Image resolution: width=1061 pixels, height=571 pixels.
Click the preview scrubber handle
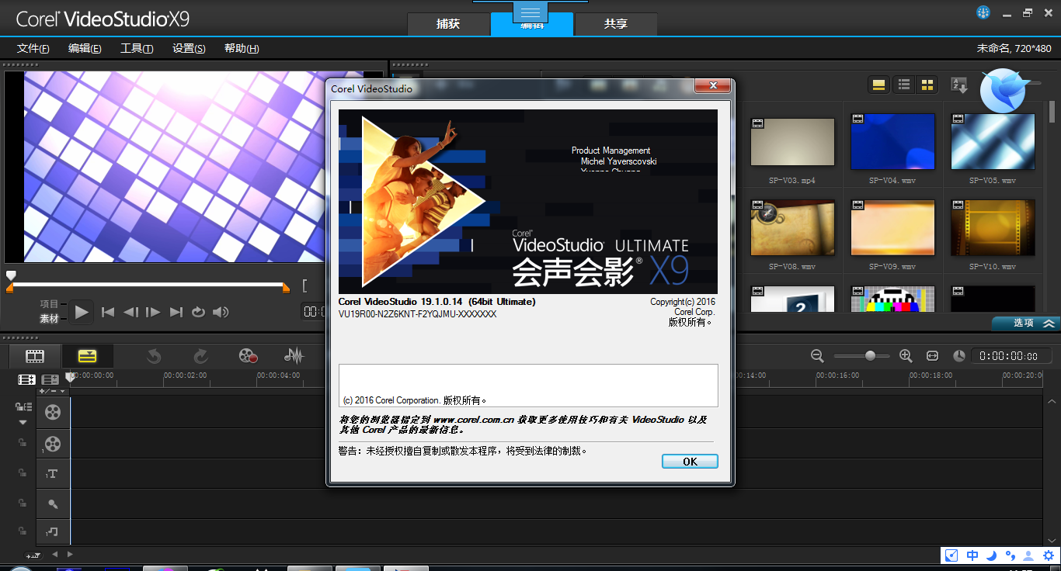tap(11, 275)
